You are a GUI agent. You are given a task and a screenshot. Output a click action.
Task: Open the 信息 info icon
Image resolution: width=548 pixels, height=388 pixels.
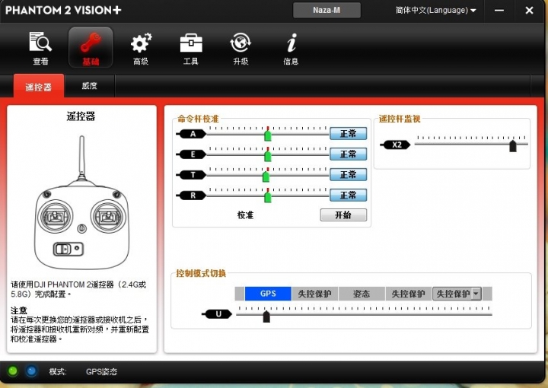pos(291,48)
